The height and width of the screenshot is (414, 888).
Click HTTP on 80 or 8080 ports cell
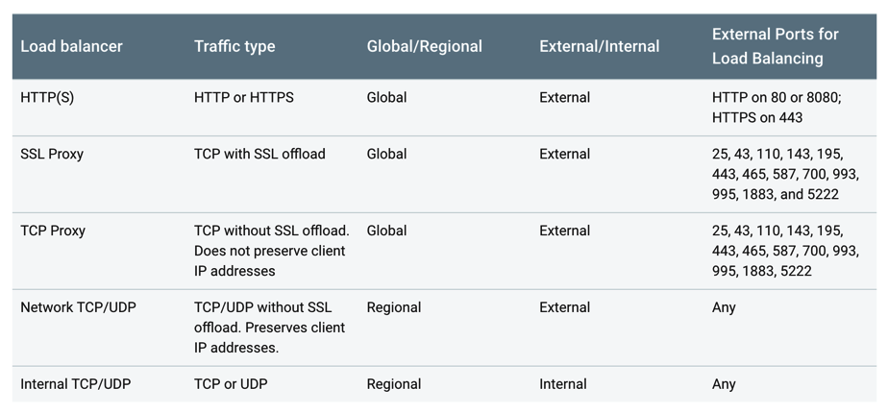[782, 108]
